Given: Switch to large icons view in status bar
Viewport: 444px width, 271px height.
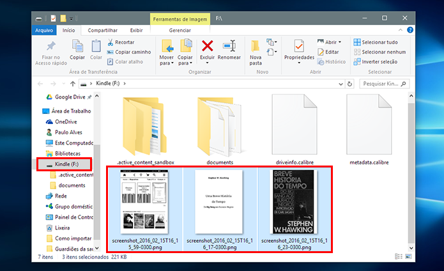Looking at the screenshot, I should (x=408, y=256).
